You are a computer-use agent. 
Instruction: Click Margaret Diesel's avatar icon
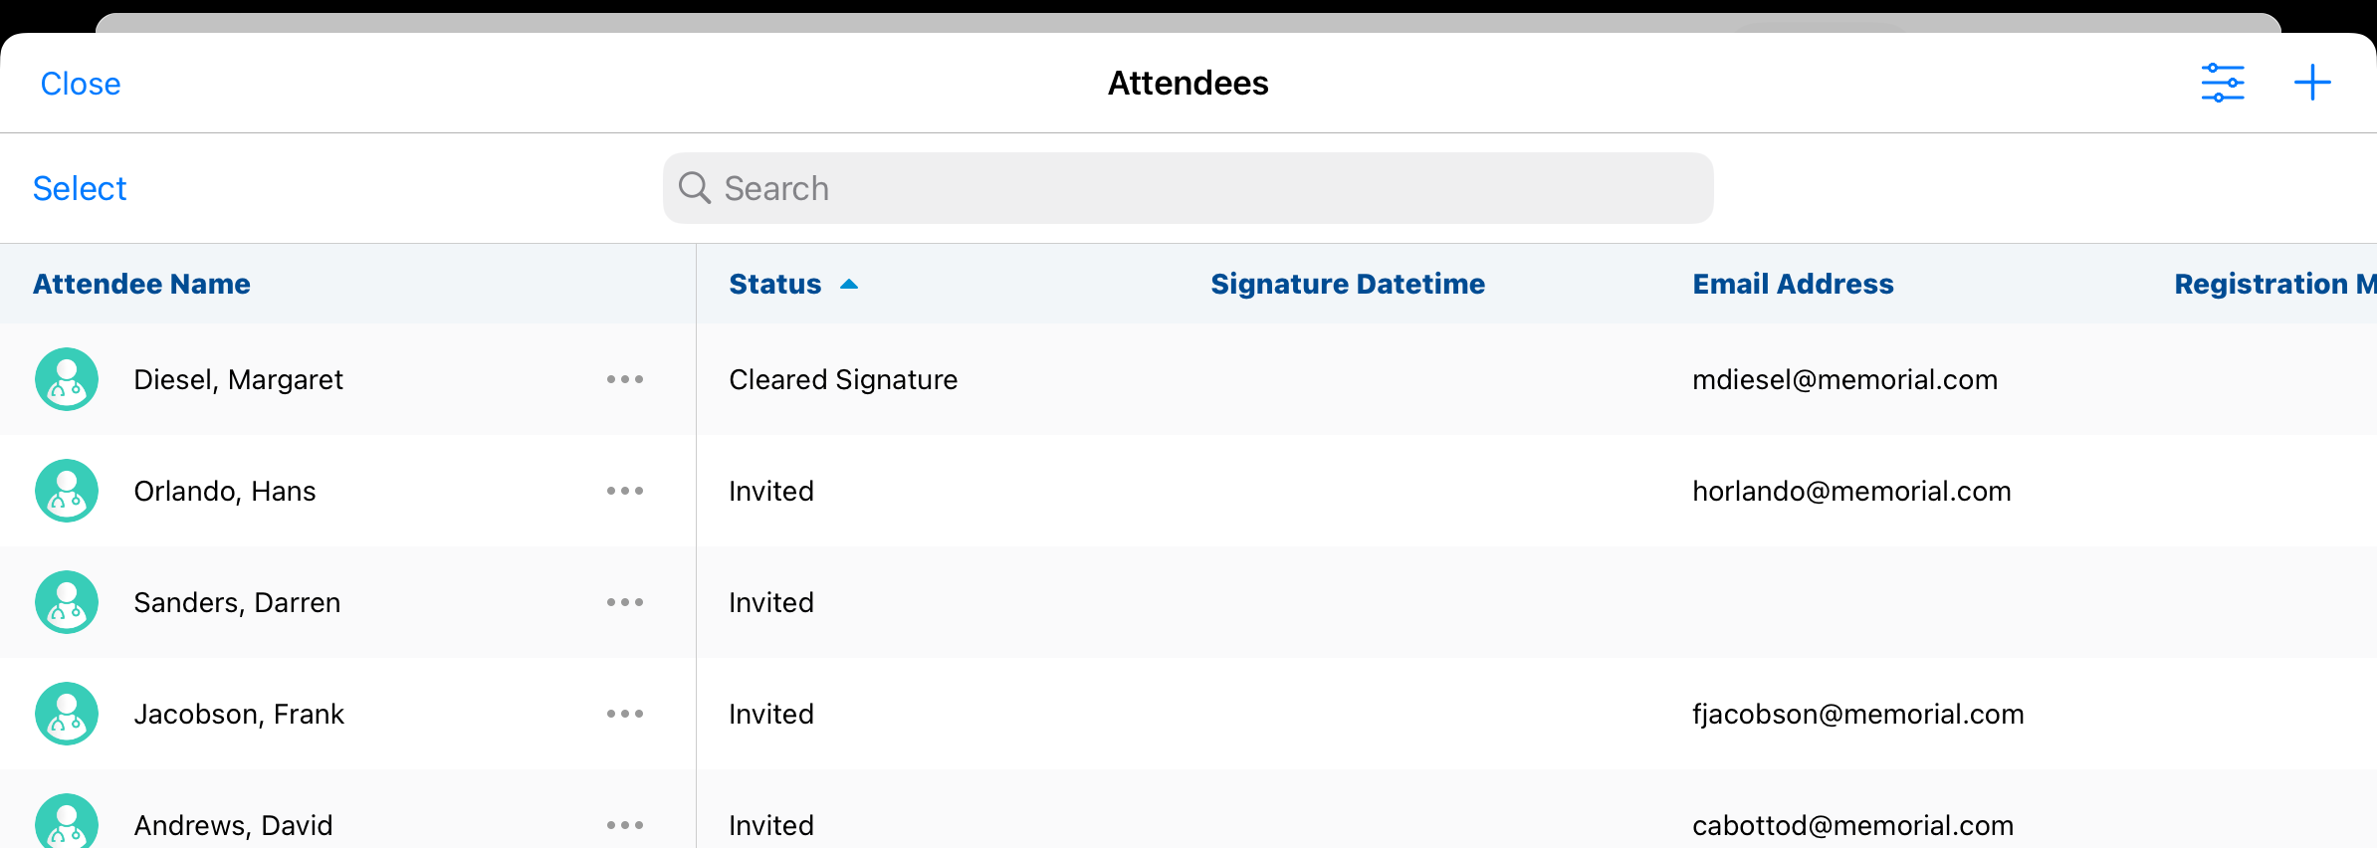[x=67, y=379]
